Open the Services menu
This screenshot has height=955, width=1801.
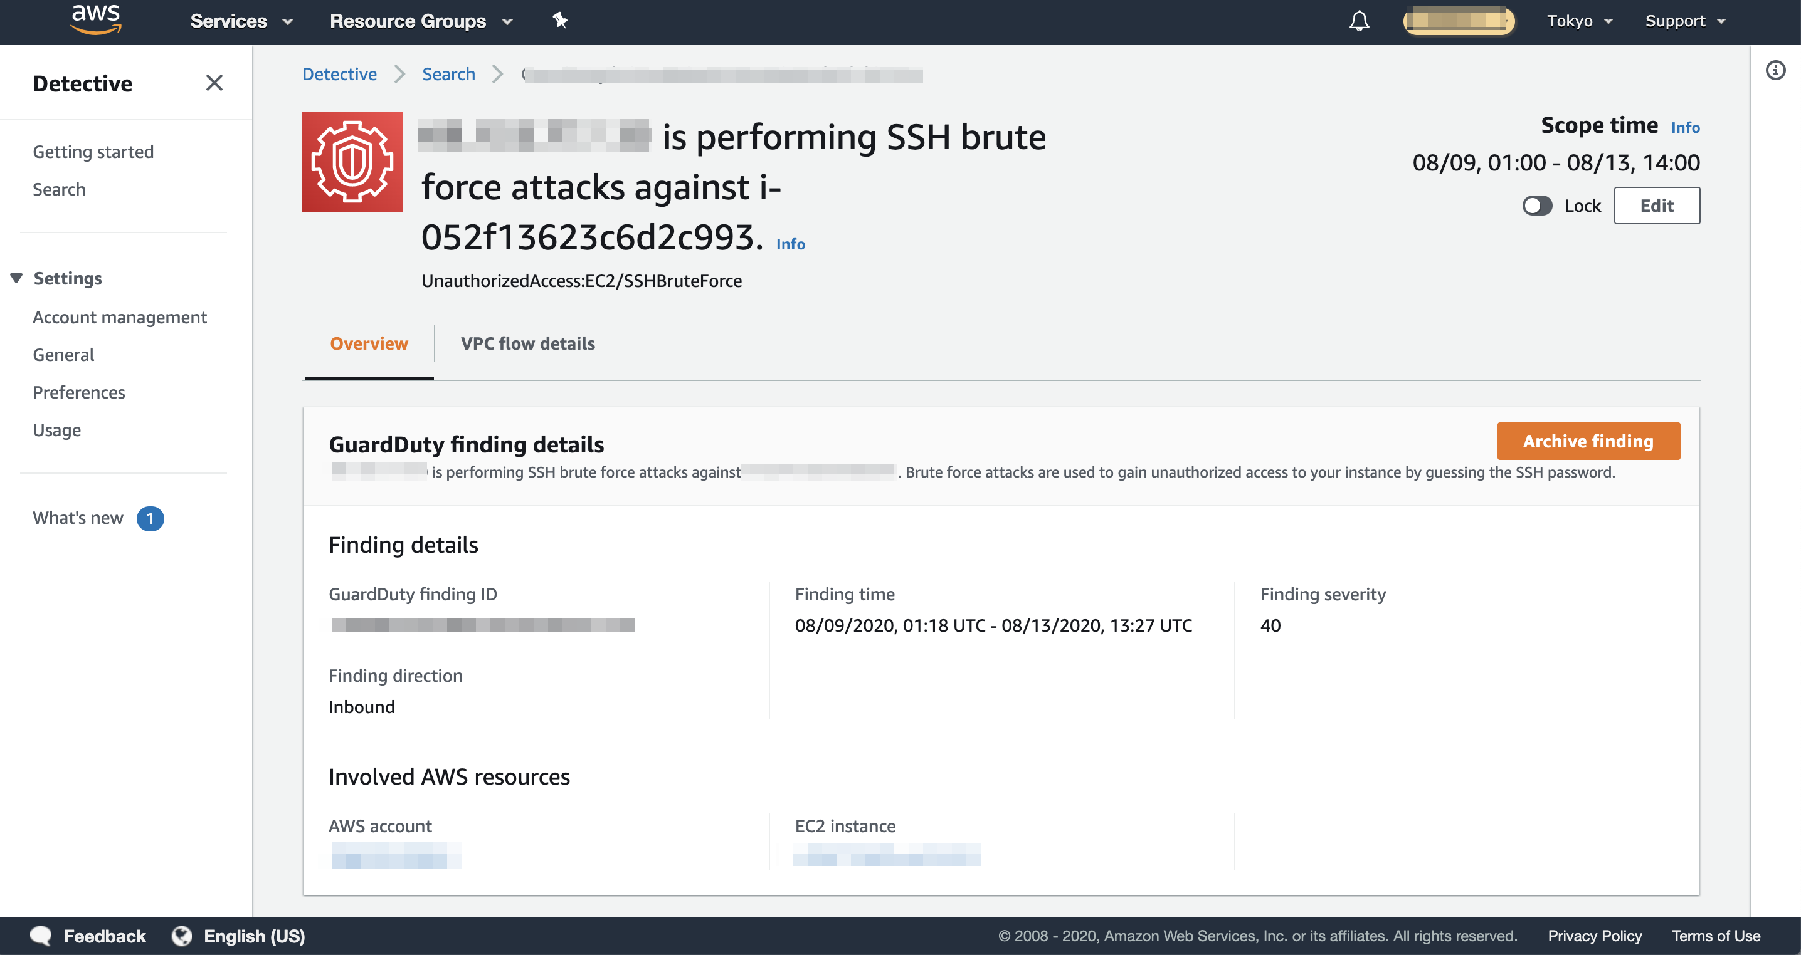click(241, 21)
